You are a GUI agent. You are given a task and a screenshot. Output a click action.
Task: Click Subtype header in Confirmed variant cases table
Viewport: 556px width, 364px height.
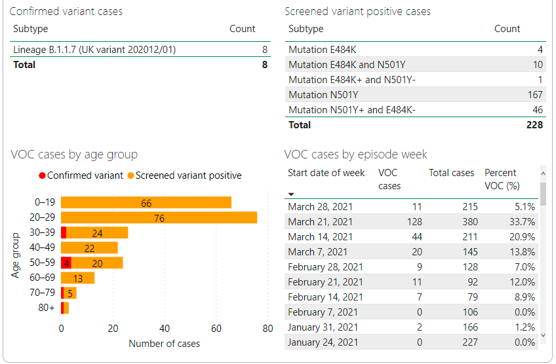(x=31, y=29)
